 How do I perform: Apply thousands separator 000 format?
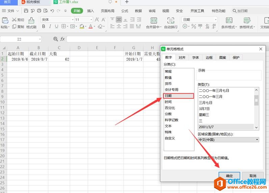coord(200,26)
